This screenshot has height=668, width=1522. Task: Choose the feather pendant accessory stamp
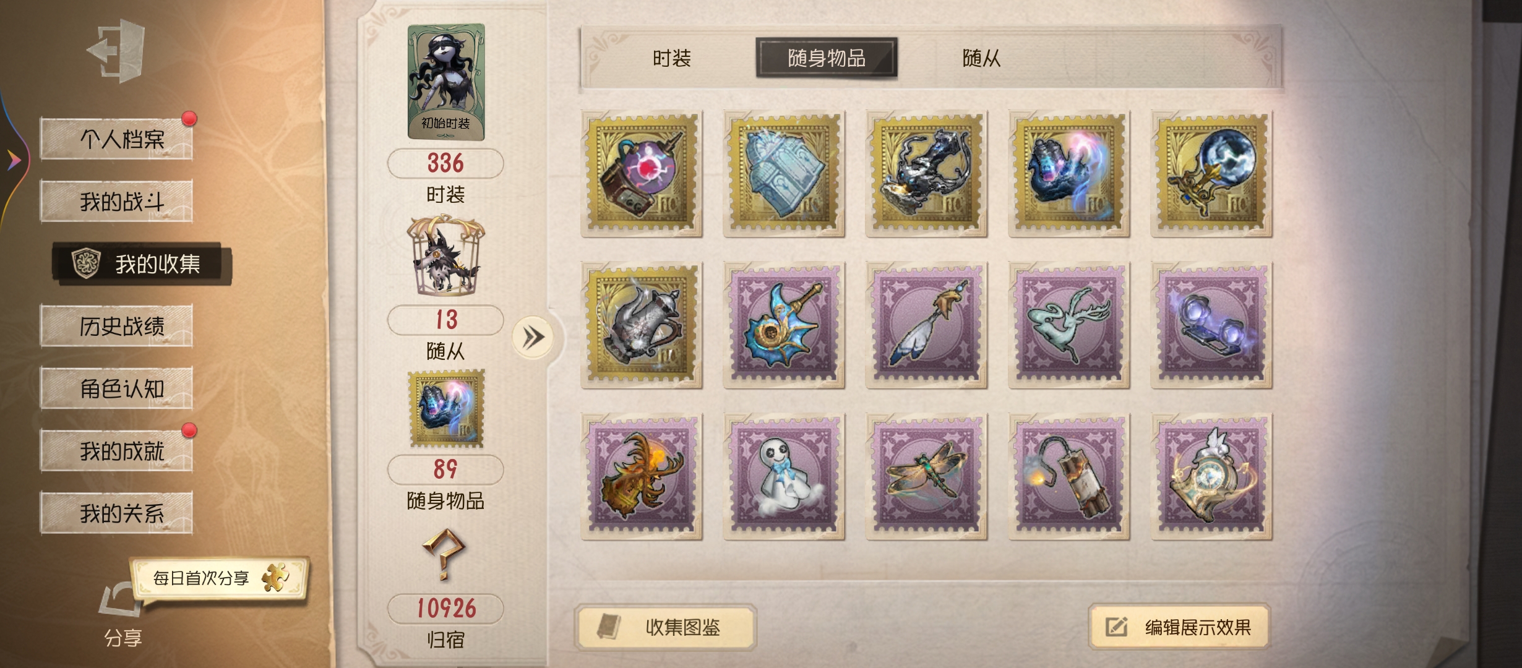pos(926,325)
